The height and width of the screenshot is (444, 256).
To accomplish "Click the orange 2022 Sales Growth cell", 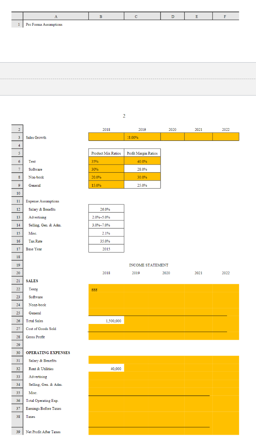I will pyautogui.click(x=226, y=137).
